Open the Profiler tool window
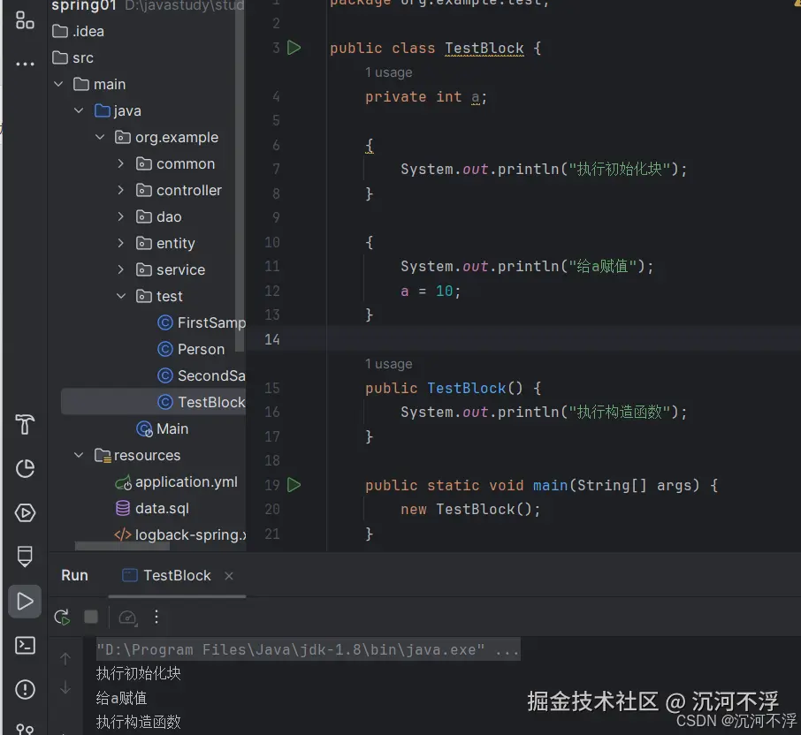Viewport: 801px width, 735px height. point(24,469)
